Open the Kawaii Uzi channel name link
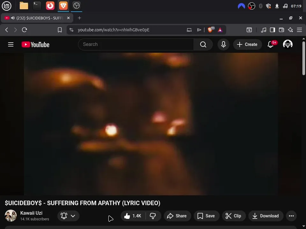Screen dimensions: 306x229 31,213
